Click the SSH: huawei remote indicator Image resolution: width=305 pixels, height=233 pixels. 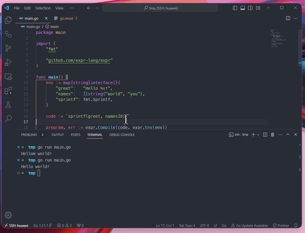(16, 226)
